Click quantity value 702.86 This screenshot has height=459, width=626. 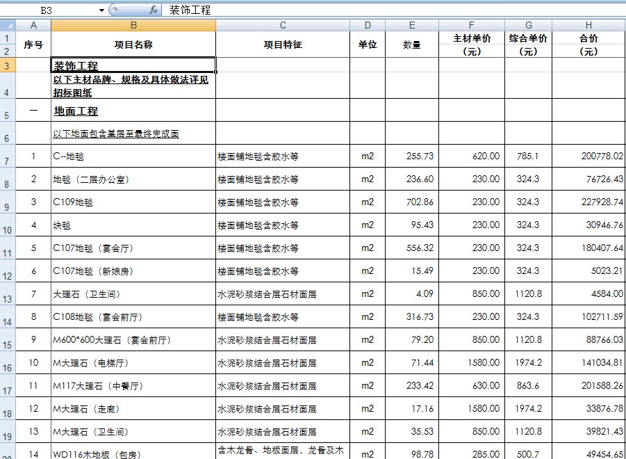[x=412, y=202]
